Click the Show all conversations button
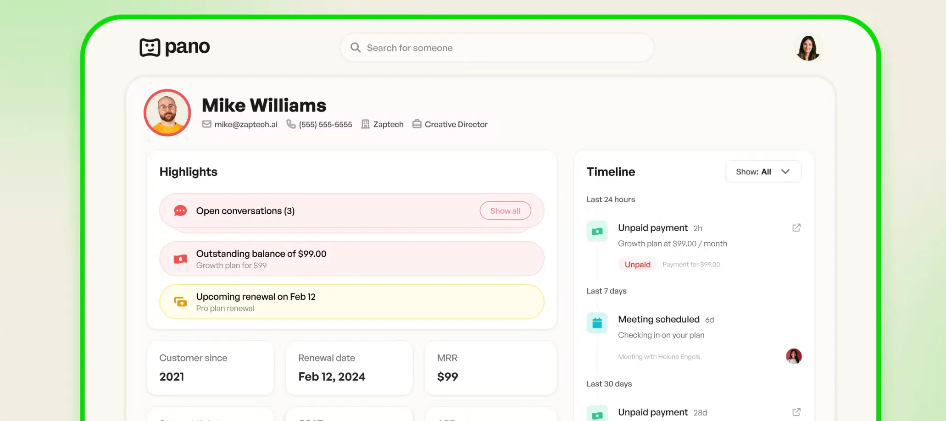946x421 pixels. click(x=505, y=211)
